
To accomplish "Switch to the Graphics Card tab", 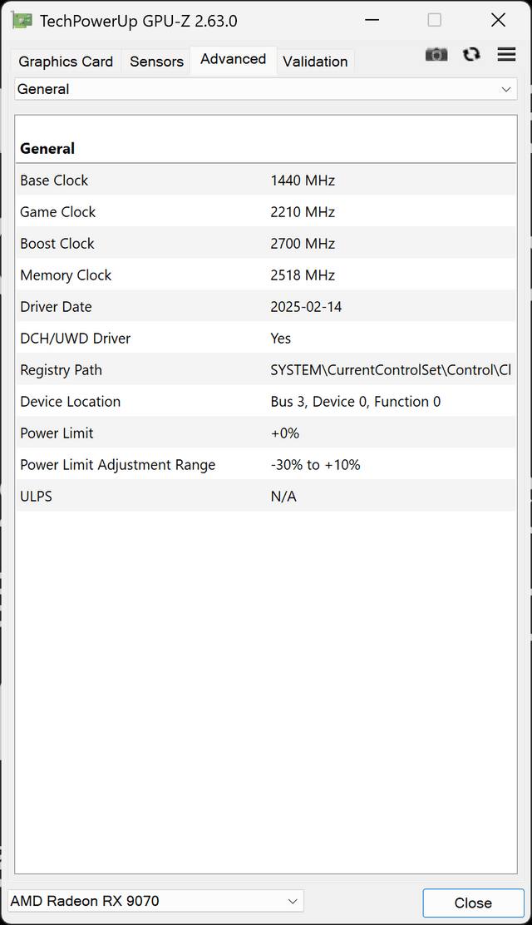I will tap(66, 62).
